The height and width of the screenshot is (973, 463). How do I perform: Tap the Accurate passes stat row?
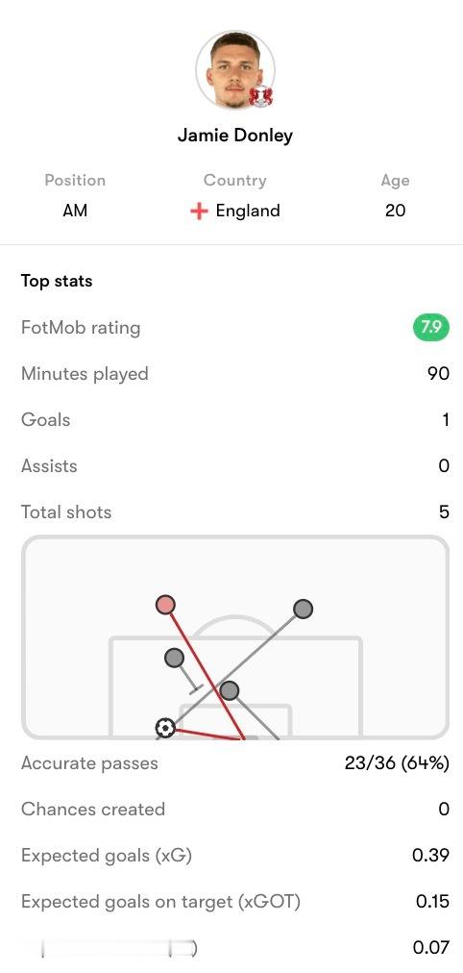pos(235,762)
